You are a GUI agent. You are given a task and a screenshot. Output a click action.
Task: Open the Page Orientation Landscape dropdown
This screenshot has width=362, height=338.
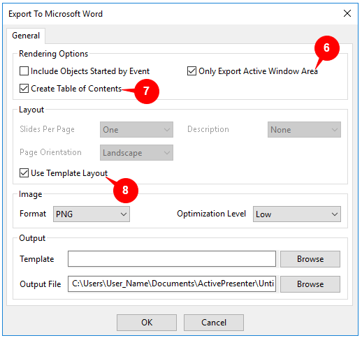coord(136,153)
